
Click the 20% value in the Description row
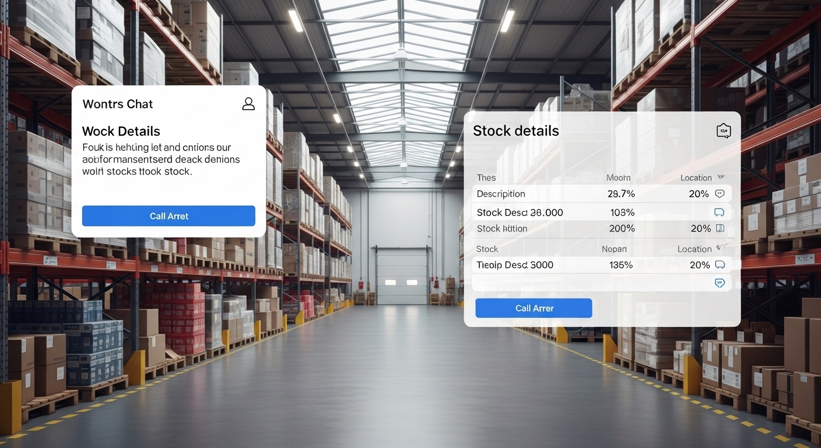coord(699,194)
